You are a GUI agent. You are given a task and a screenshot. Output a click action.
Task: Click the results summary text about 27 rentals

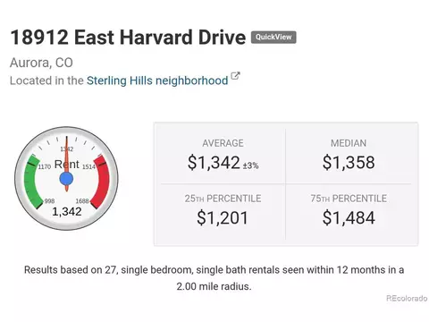click(x=214, y=278)
